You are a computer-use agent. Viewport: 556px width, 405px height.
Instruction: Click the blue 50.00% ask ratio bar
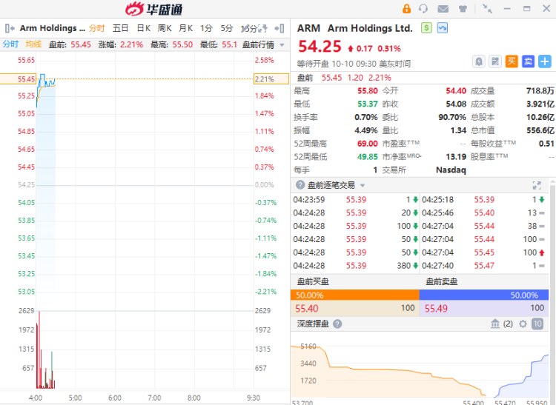[484, 295]
